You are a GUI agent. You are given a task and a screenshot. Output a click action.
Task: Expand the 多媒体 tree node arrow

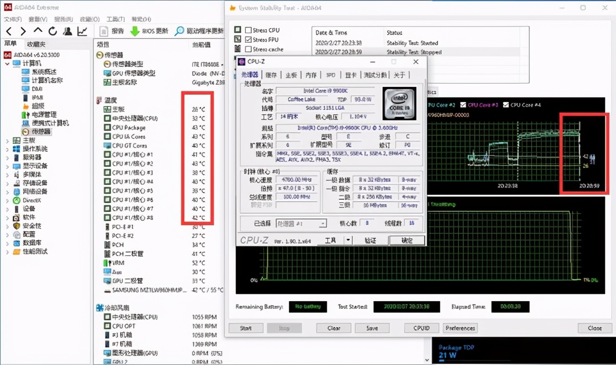7,175
